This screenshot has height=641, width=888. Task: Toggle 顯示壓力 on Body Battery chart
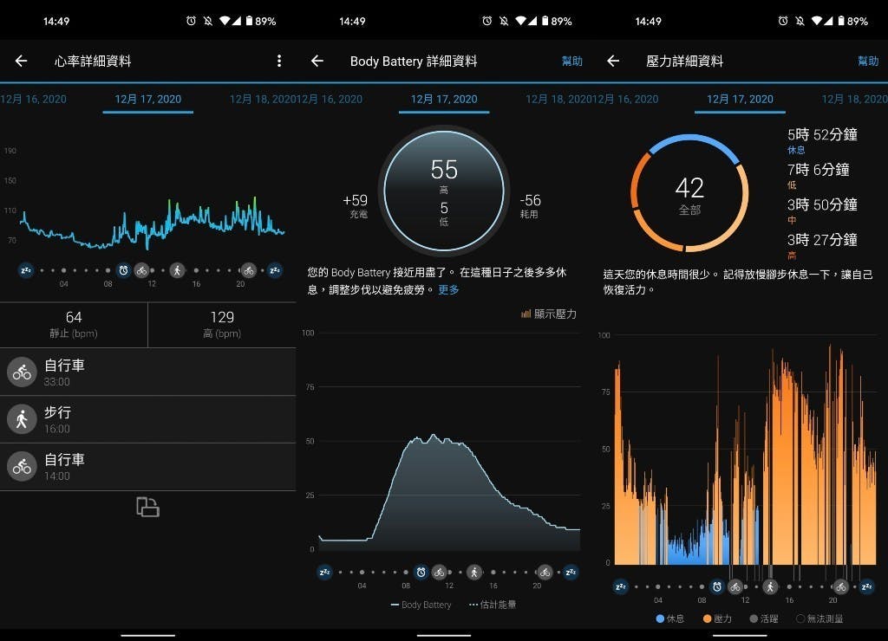pyautogui.click(x=548, y=314)
